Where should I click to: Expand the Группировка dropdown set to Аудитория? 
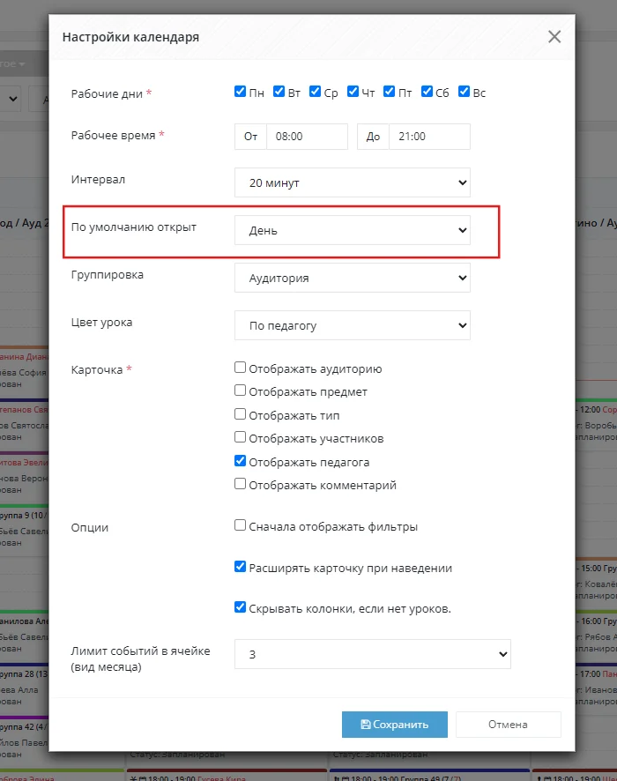353,278
